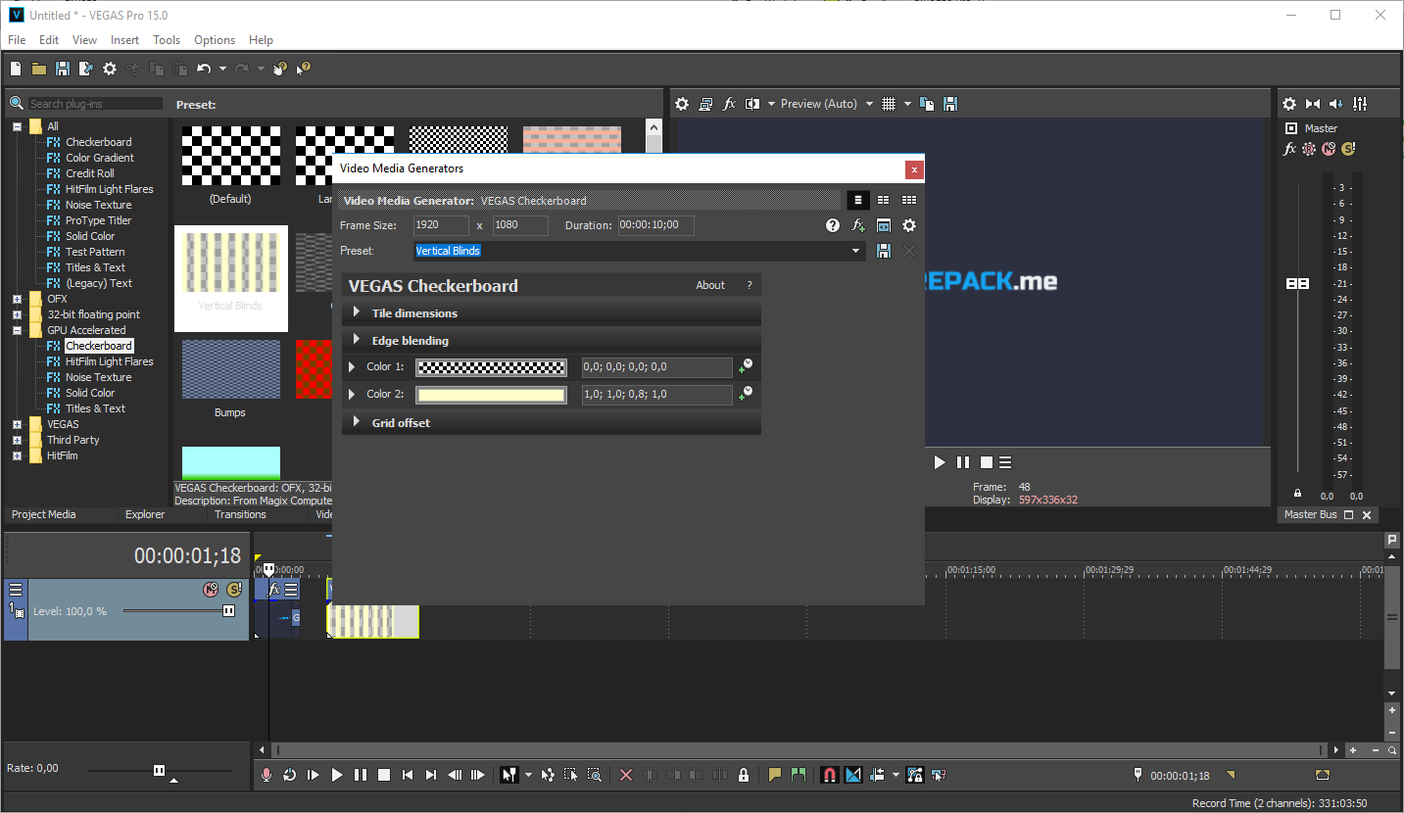Open mixing console sliders icon
Viewport: 1404px width, 813px height.
1360,104
